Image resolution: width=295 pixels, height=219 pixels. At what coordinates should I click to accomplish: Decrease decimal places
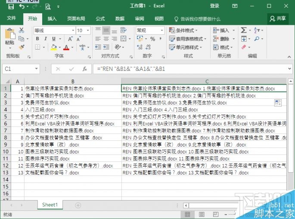[148, 47]
